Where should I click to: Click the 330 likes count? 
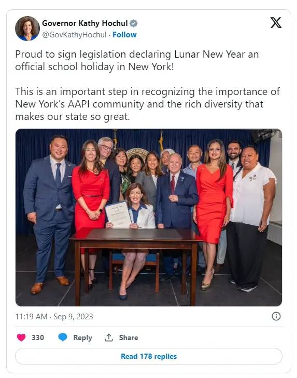click(x=38, y=337)
